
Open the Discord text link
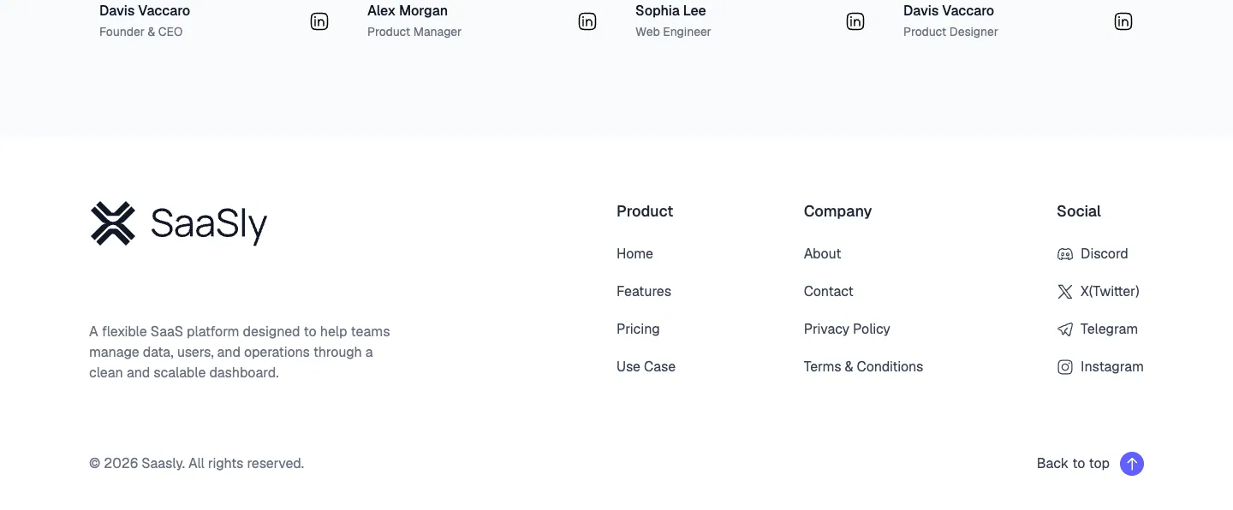[1104, 254]
